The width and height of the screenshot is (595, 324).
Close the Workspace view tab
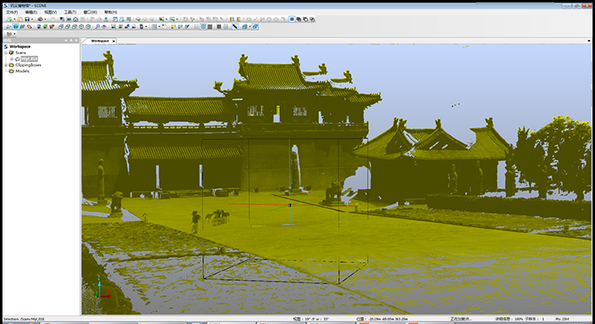coord(113,41)
